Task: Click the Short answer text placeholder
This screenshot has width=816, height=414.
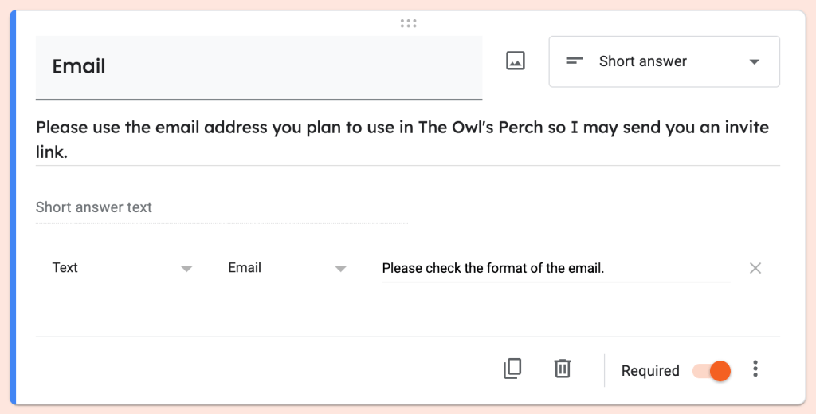Action: pyautogui.click(x=94, y=207)
